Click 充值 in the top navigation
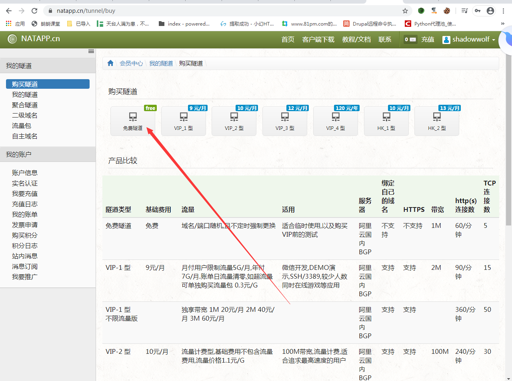Screen dimensions: 512x381 point(428,39)
